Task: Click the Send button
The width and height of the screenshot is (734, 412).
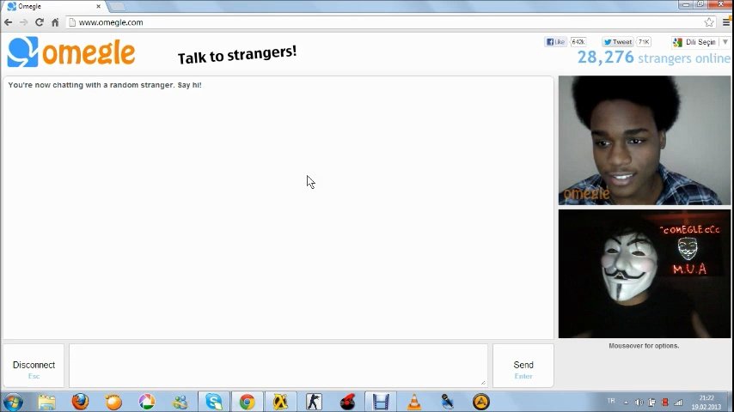Action: (x=523, y=366)
